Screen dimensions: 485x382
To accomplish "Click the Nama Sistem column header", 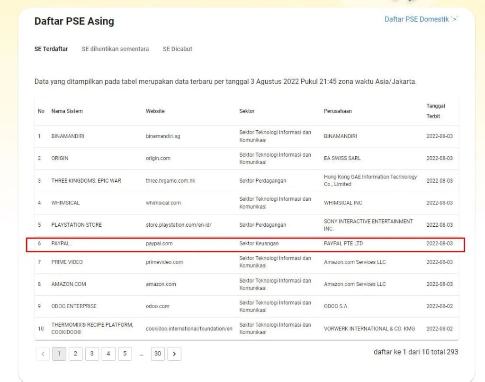I will [x=67, y=111].
